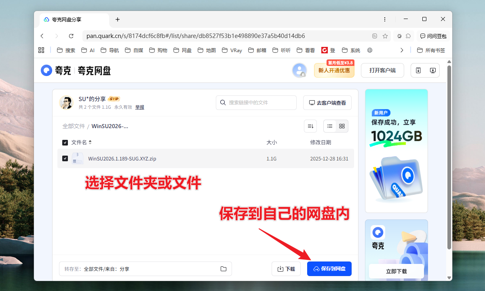
Task: Click the sort order icon
Action: click(x=310, y=126)
